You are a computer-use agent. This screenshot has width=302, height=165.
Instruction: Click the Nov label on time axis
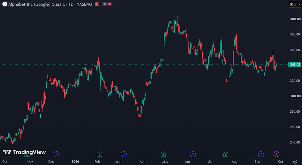coord(30,162)
